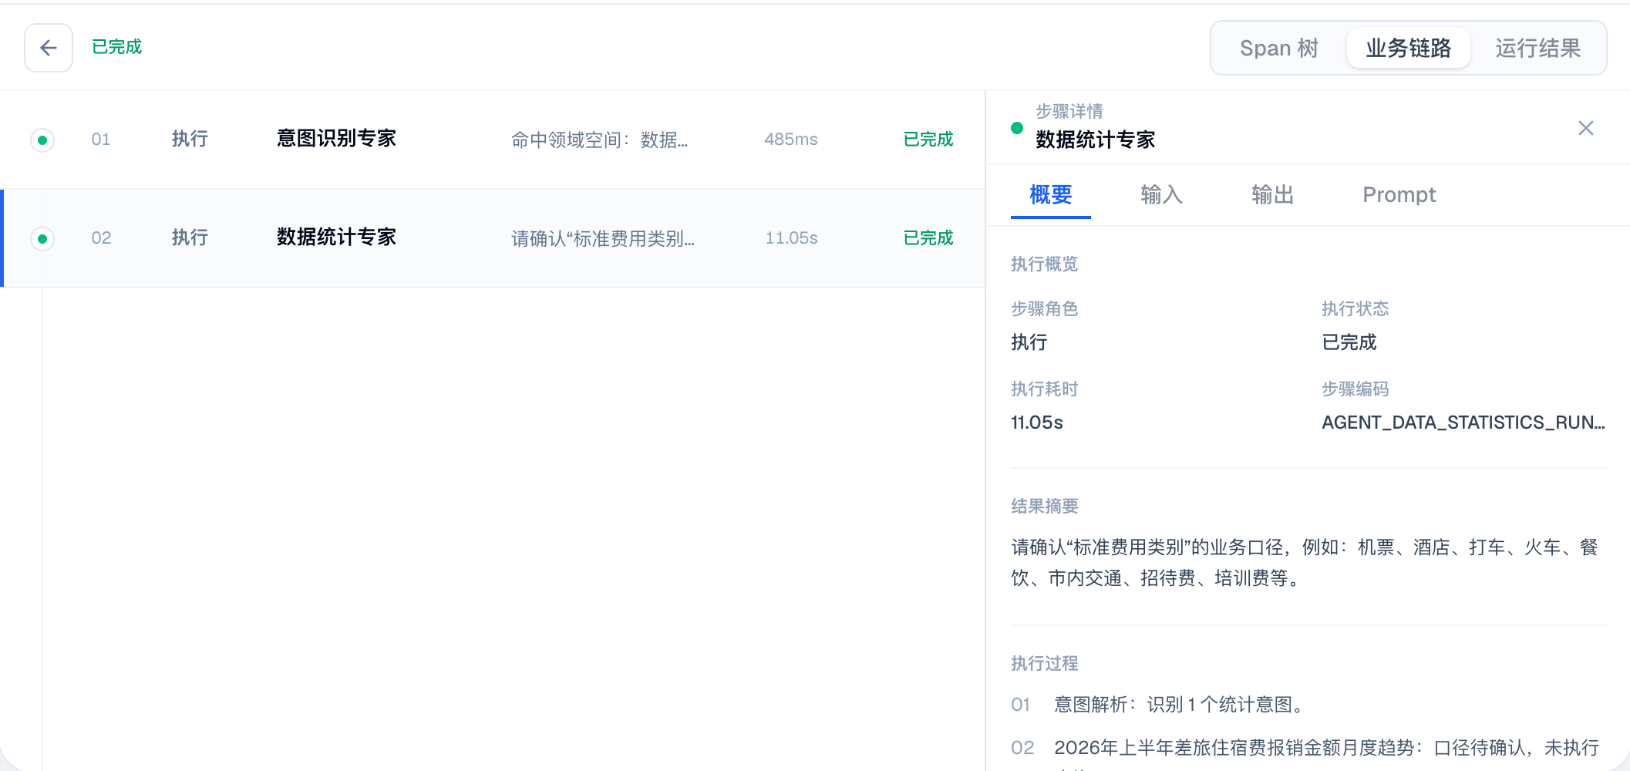Open the 输出 tab
Screen dimensions: 1630x771
pos(1272,195)
